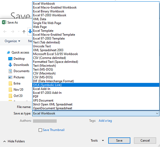Click the Save button
This screenshot has height=147, width=160.
[119, 141]
